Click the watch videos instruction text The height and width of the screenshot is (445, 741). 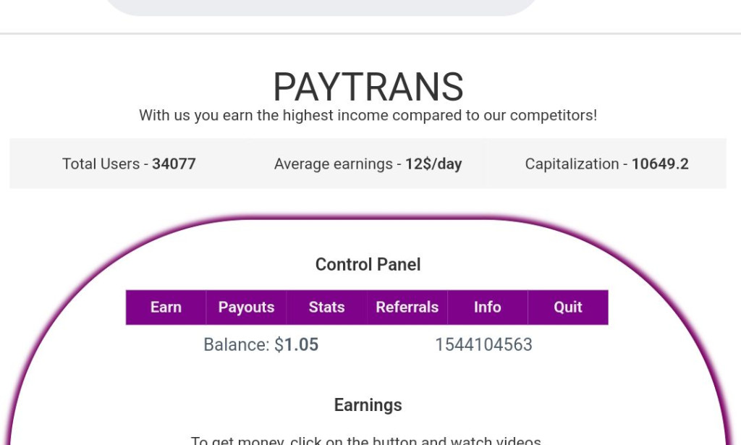368,440
